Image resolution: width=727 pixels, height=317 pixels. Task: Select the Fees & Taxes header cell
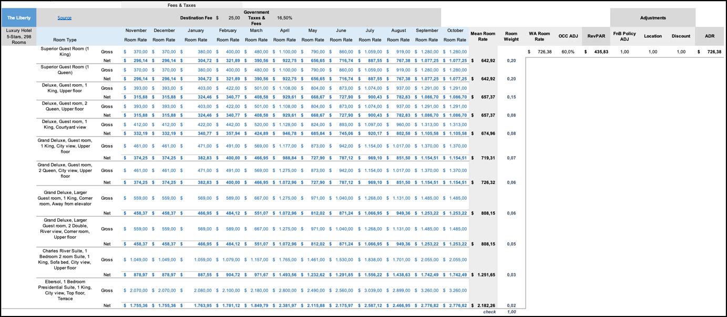(181, 5)
